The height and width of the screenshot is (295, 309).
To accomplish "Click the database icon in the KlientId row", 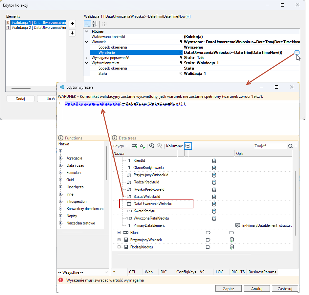I will coord(214,160).
